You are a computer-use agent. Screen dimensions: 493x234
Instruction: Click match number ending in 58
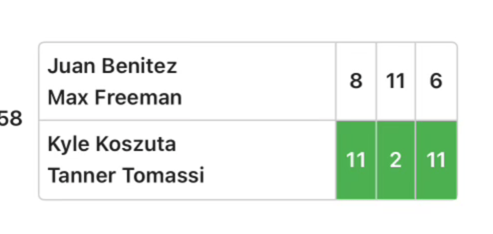click(x=11, y=119)
